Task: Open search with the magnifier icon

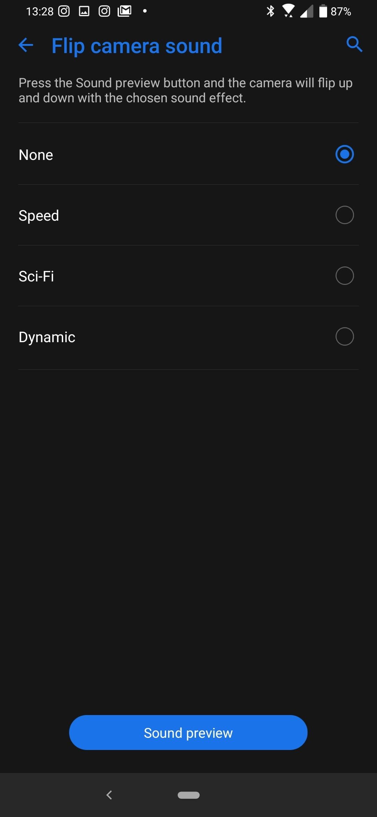Action: [x=354, y=44]
